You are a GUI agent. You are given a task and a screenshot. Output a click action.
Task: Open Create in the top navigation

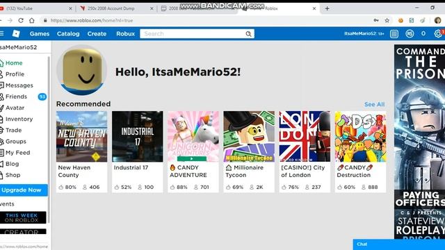(x=97, y=34)
